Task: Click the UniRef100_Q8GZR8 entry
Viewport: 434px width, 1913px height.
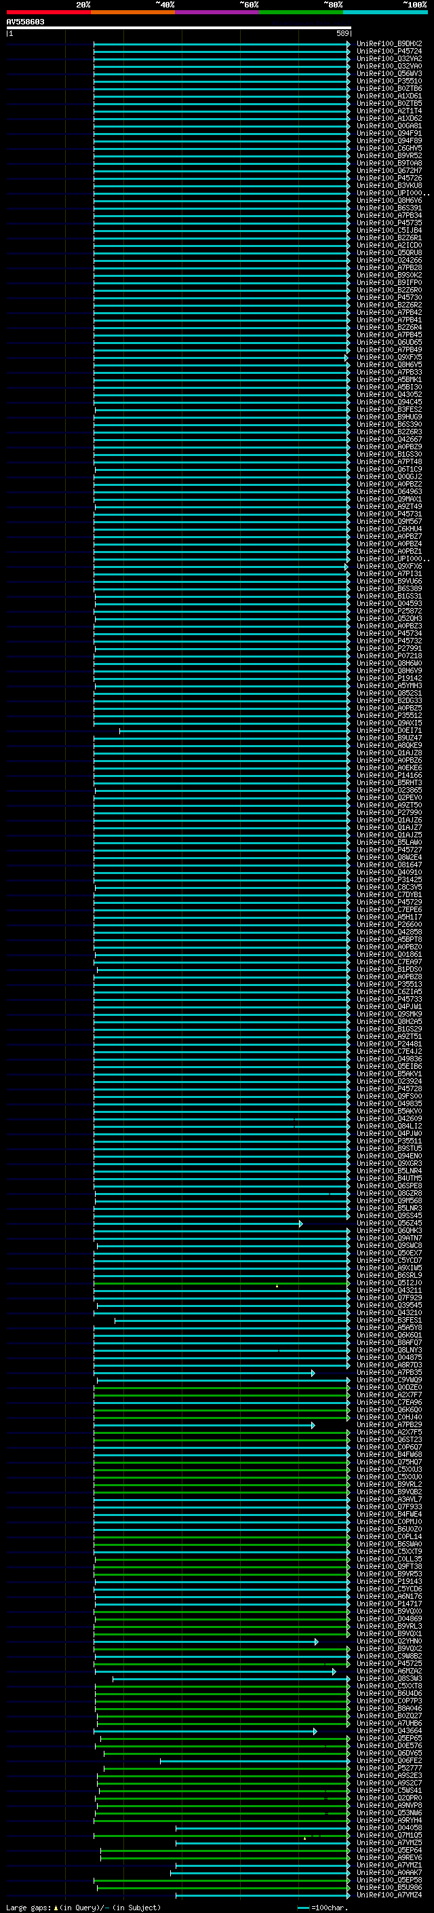Action: click(x=389, y=1194)
